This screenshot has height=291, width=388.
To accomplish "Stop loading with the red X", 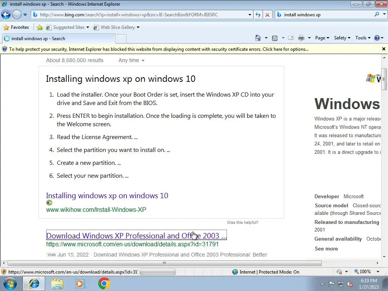I will [x=268, y=15].
